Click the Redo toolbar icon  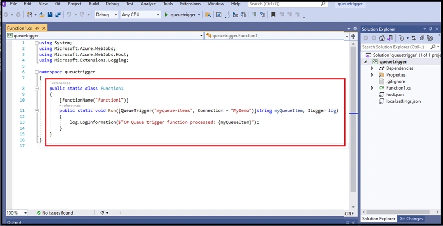click(x=82, y=15)
